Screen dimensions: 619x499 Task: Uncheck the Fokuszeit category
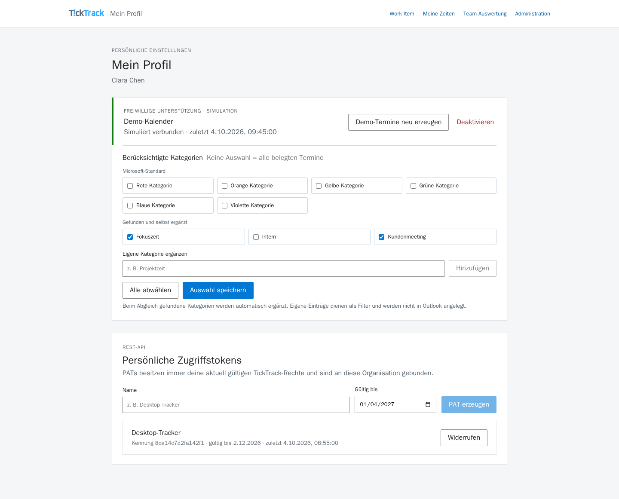click(x=130, y=237)
